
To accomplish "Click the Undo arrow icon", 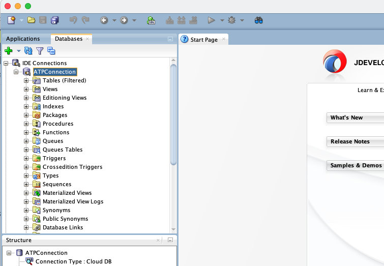I will tap(73, 20).
